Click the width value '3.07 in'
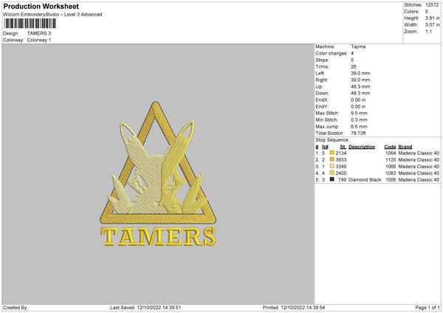443x313 pixels. [432, 25]
